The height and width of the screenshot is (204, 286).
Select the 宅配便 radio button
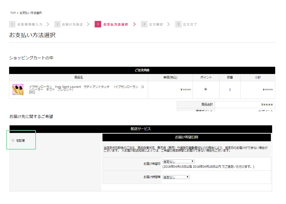13,141
